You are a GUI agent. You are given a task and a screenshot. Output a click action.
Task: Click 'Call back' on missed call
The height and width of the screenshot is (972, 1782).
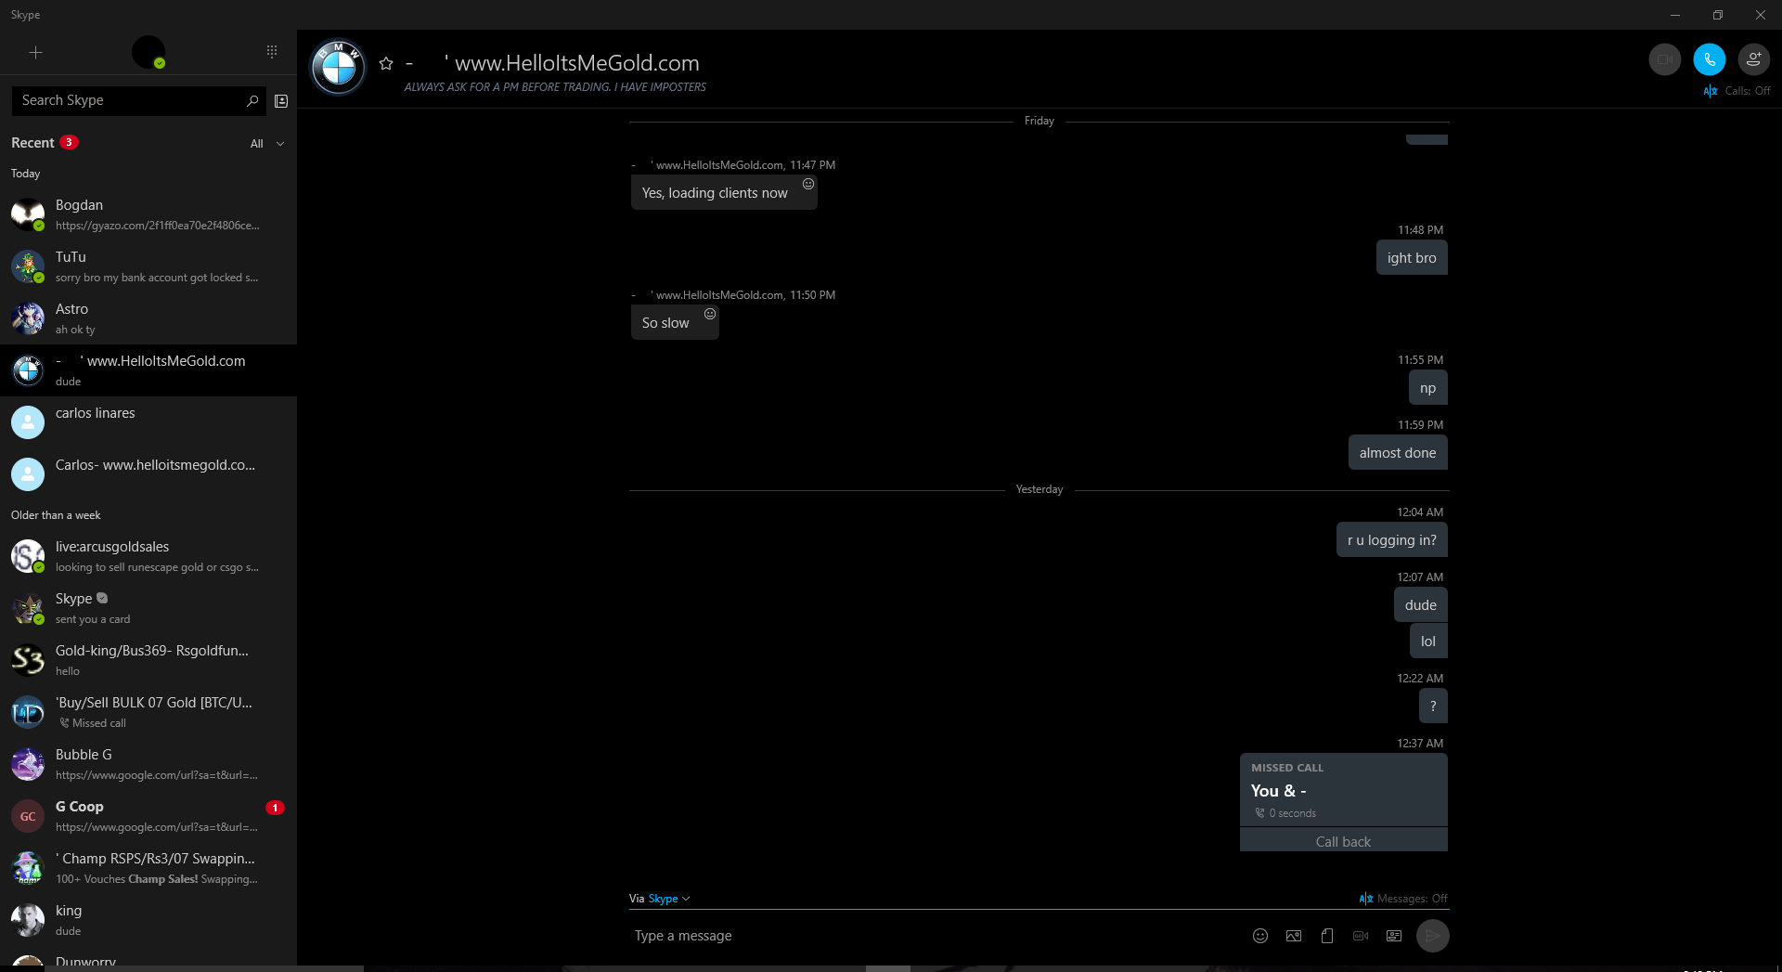point(1343,842)
